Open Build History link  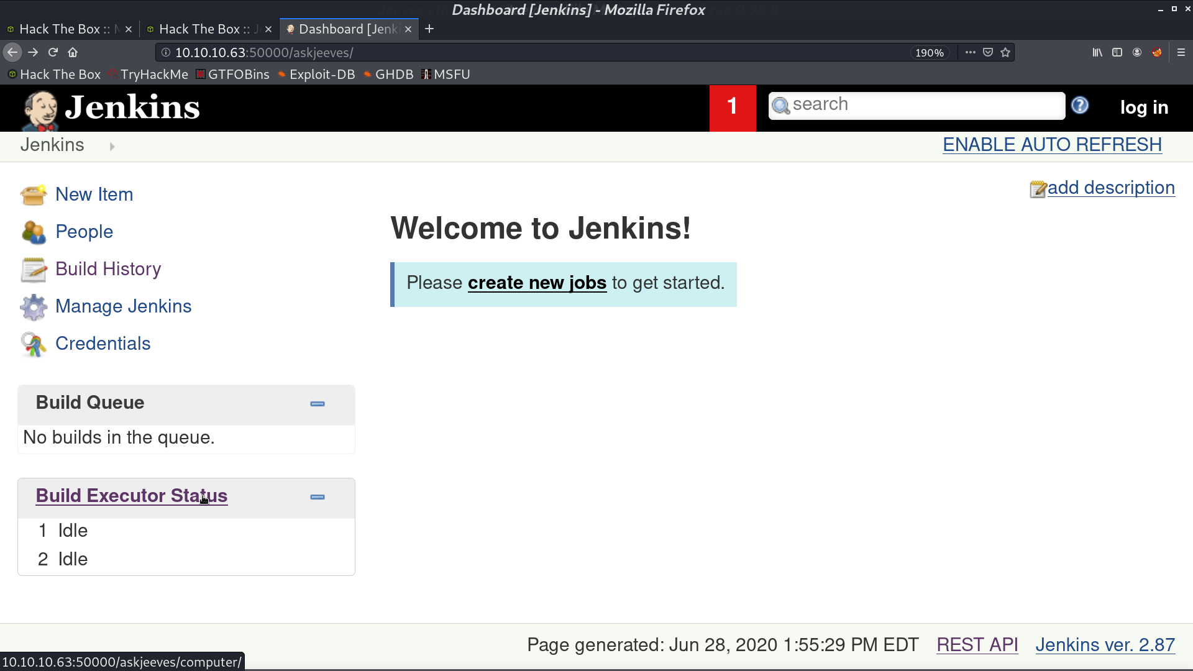click(108, 269)
